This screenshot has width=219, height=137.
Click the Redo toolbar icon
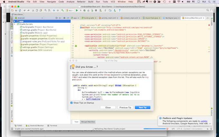(x=28, y=11)
